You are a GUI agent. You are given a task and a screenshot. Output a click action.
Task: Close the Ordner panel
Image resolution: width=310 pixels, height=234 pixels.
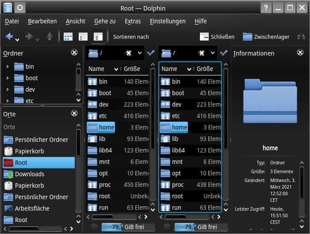click(x=74, y=52)
